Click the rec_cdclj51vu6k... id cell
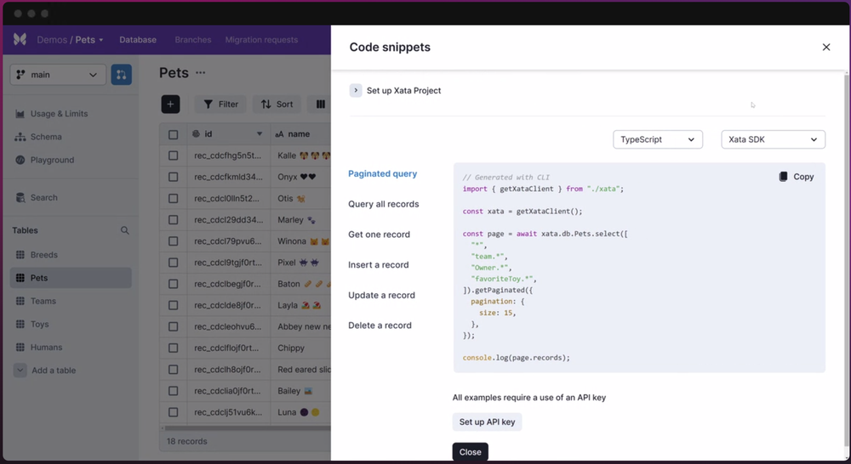This screenshot has width=851, height=464. [228, 412]
